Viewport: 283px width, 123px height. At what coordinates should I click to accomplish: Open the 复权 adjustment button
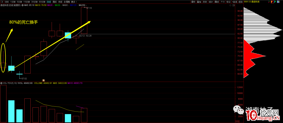pos(193,2)
